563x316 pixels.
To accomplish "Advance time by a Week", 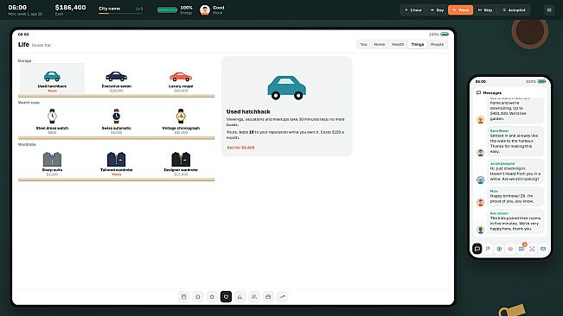I will coord(460,10).
